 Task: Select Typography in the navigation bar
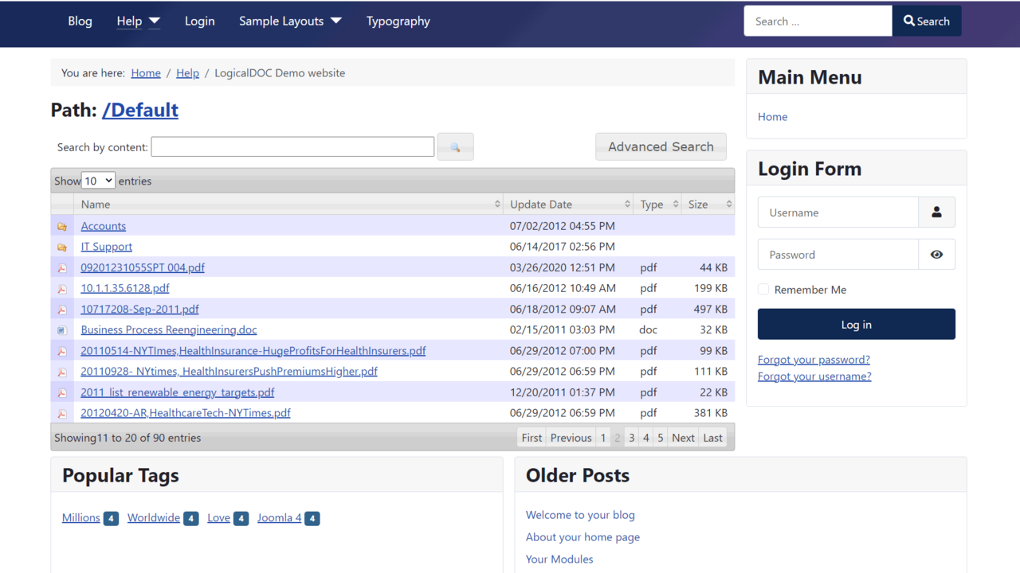(398, 21)
